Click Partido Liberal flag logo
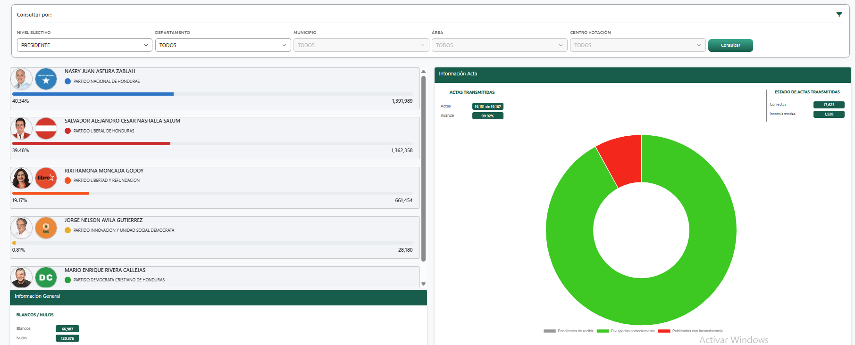The width and height of the screenshot is (855, 345). pos(46,129)
